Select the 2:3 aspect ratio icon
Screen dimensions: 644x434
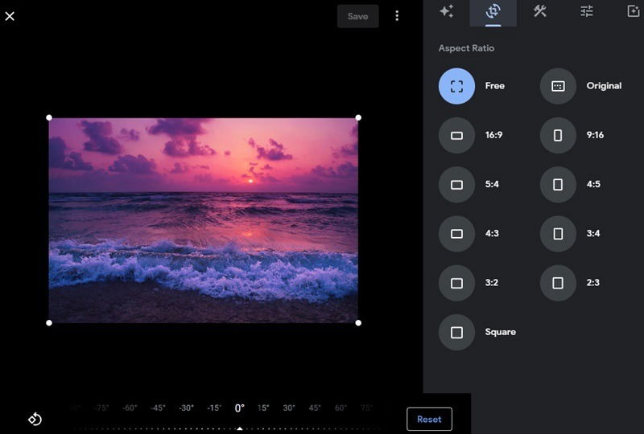click(x=558, y=283)
